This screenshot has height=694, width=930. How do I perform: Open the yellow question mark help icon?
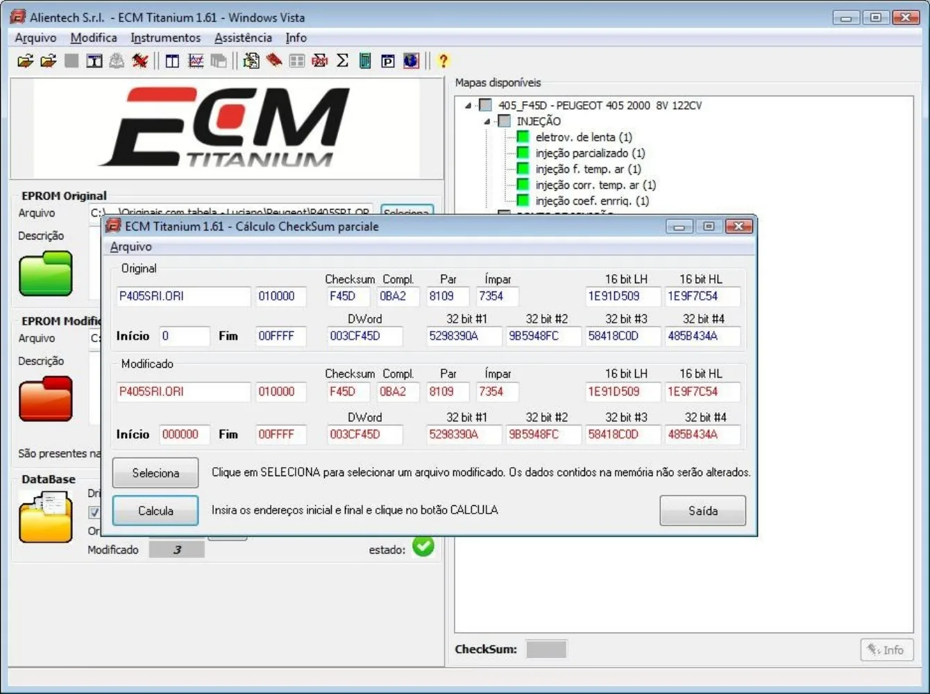(443, 61)
